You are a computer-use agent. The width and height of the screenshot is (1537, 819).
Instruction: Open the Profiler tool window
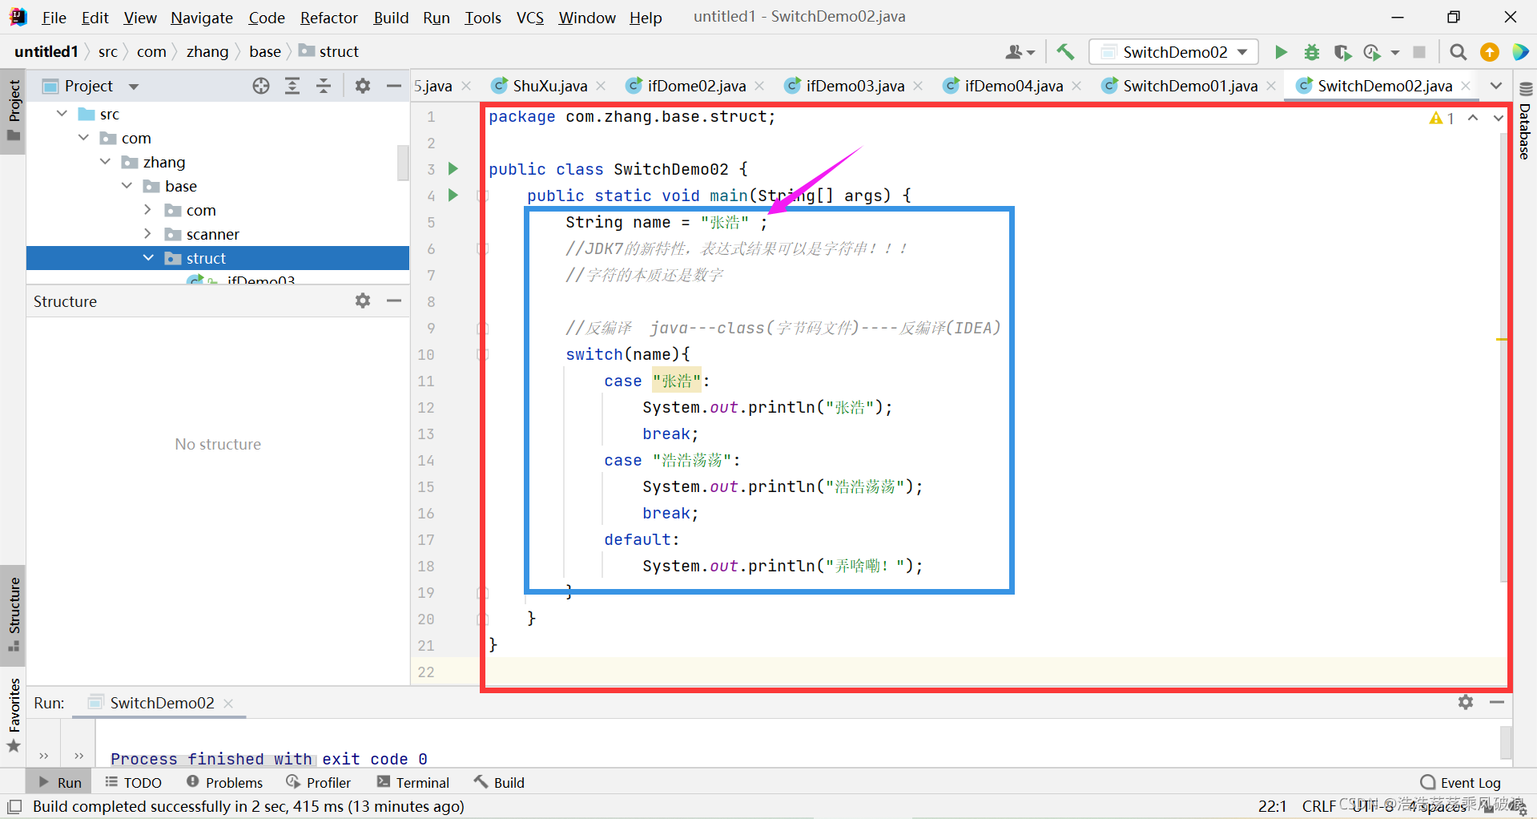click(x=319, y=782)
